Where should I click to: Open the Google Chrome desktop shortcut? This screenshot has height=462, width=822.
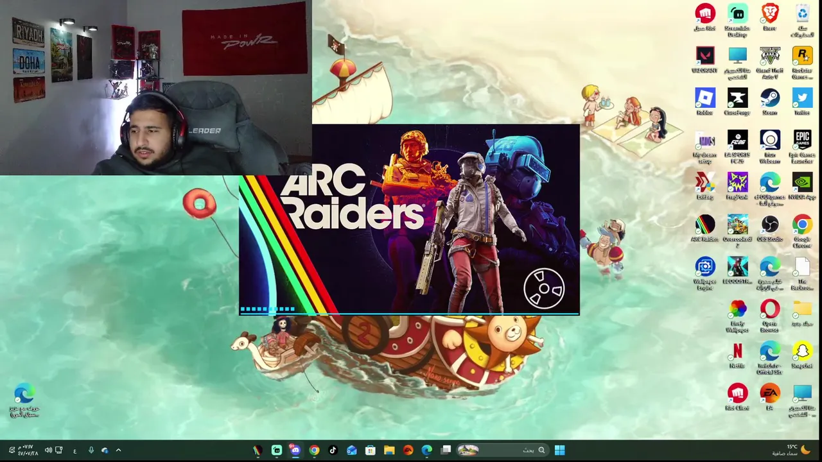pos(802,231)
